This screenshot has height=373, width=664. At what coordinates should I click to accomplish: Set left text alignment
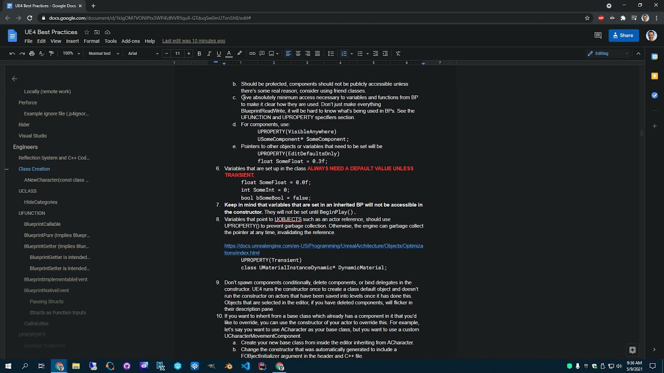pos(288,53)
